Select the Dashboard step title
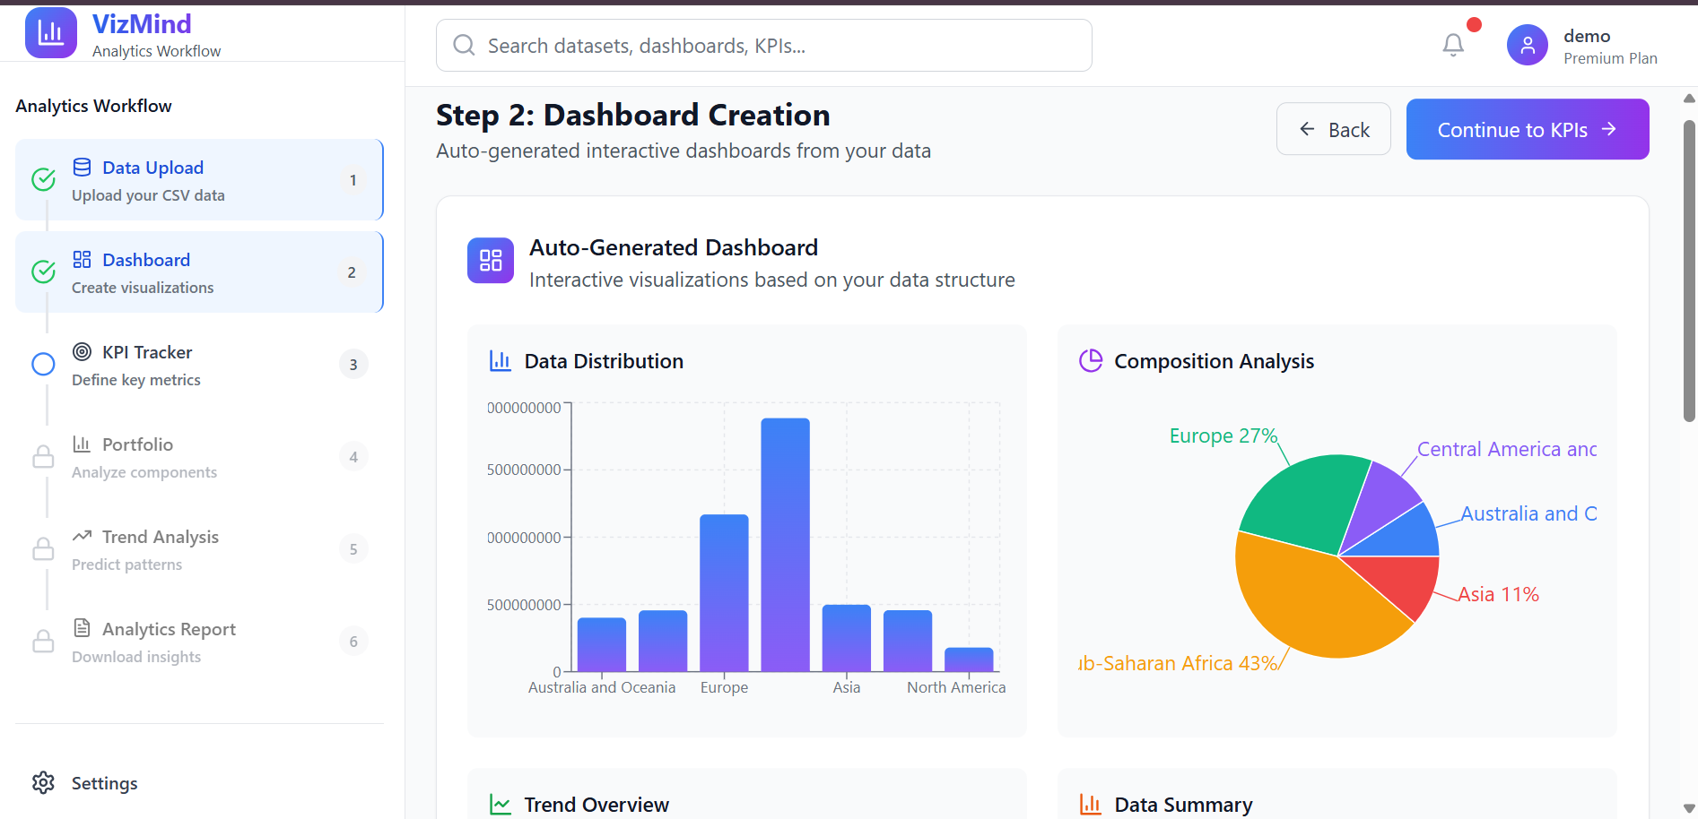The height and width of the screenshot is (819, 1698). (x=146, y=260)
